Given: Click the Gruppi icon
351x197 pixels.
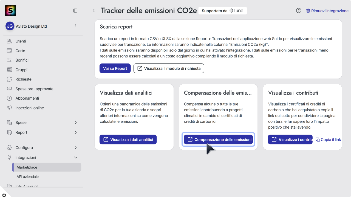Looking at the screenshot, I should tap(9, 70).
